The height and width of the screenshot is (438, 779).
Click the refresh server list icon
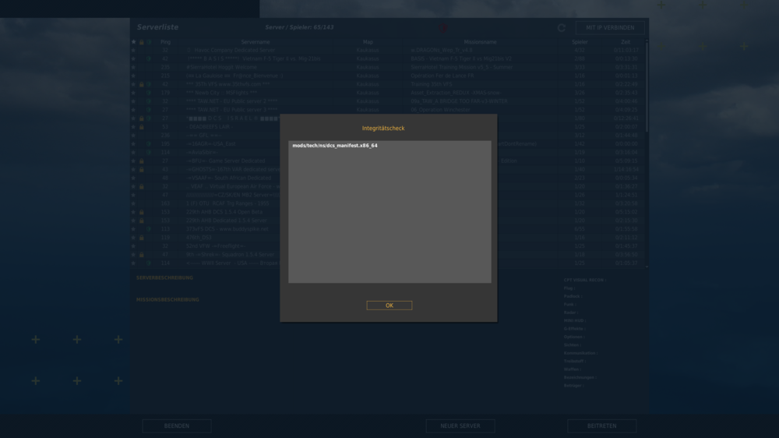point(562,28)
